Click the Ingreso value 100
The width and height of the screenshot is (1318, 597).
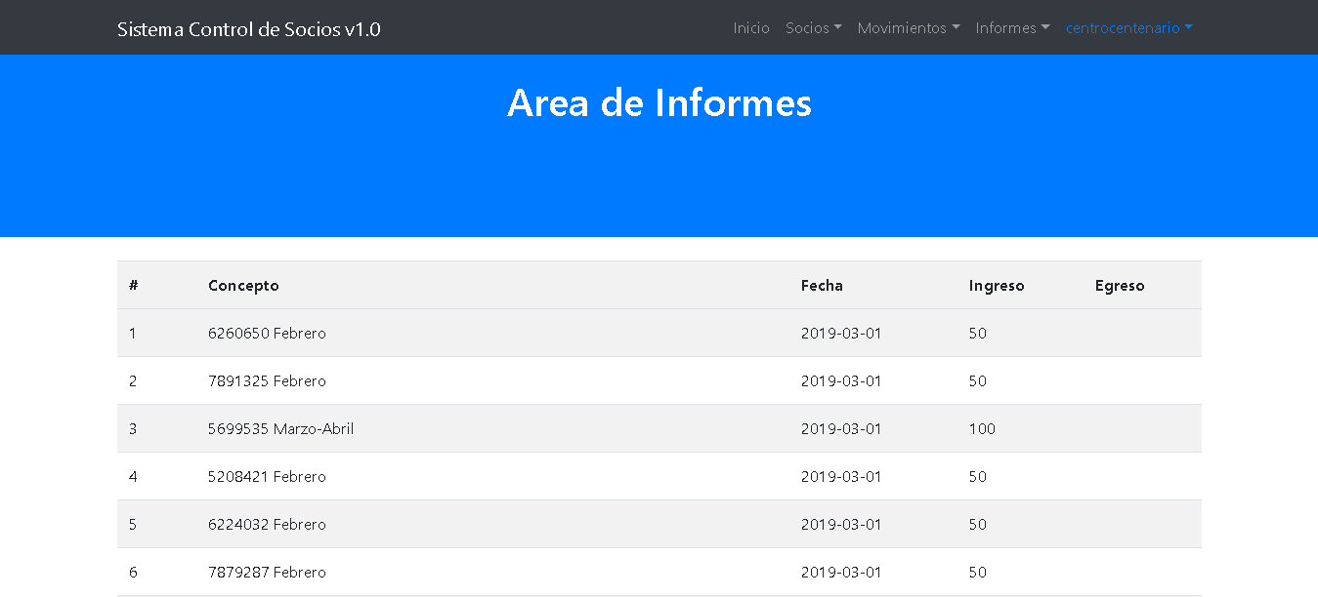pyautogui.click(x=982, y=429)
